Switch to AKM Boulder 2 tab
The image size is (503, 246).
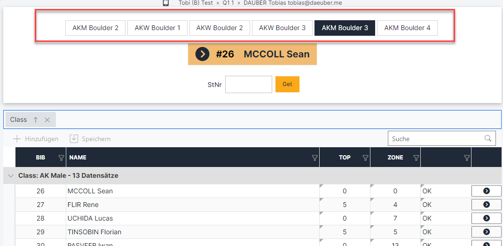pyautogui.click(x=95, y=28)
